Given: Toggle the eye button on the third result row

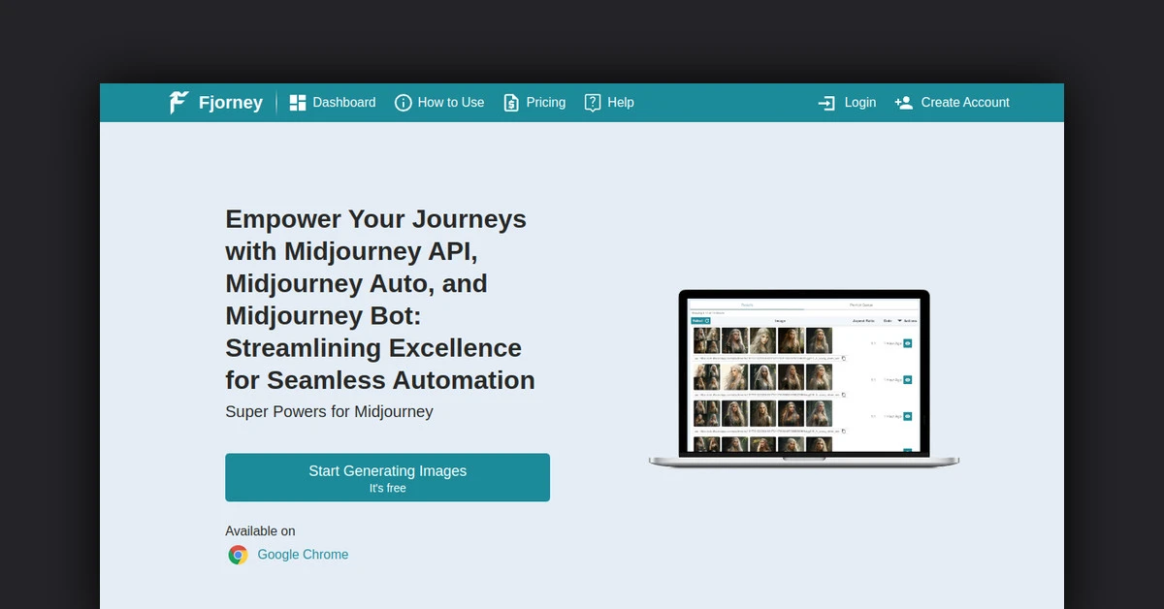Looking at the screenshot, I should tap(908, 416).
